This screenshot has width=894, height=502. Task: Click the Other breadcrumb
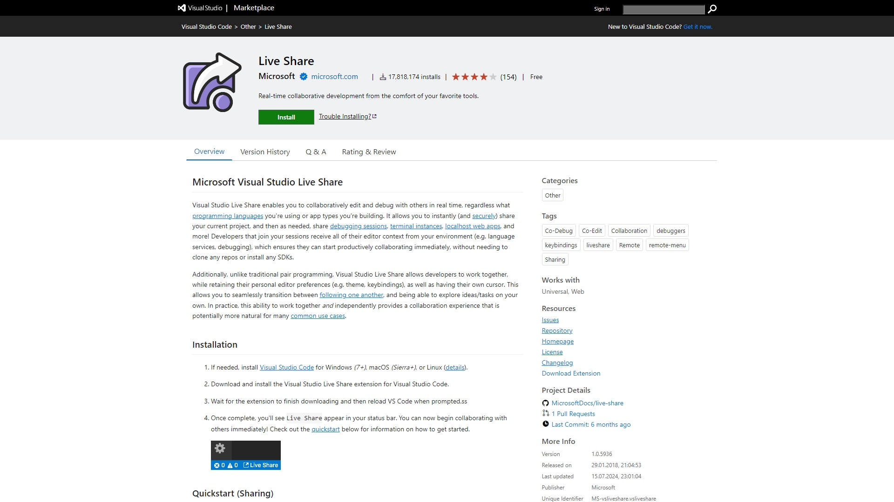tap(248, 26)
